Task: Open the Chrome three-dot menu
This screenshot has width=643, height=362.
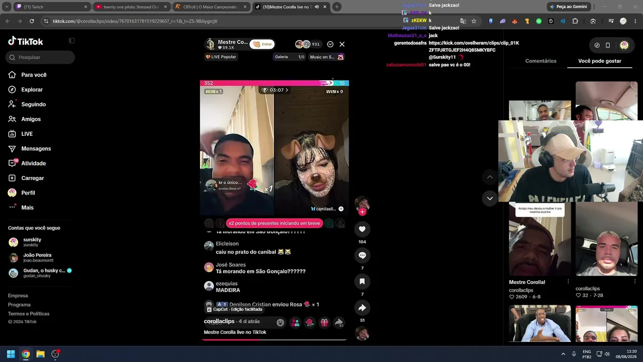Action: click(x=635, y=21)
